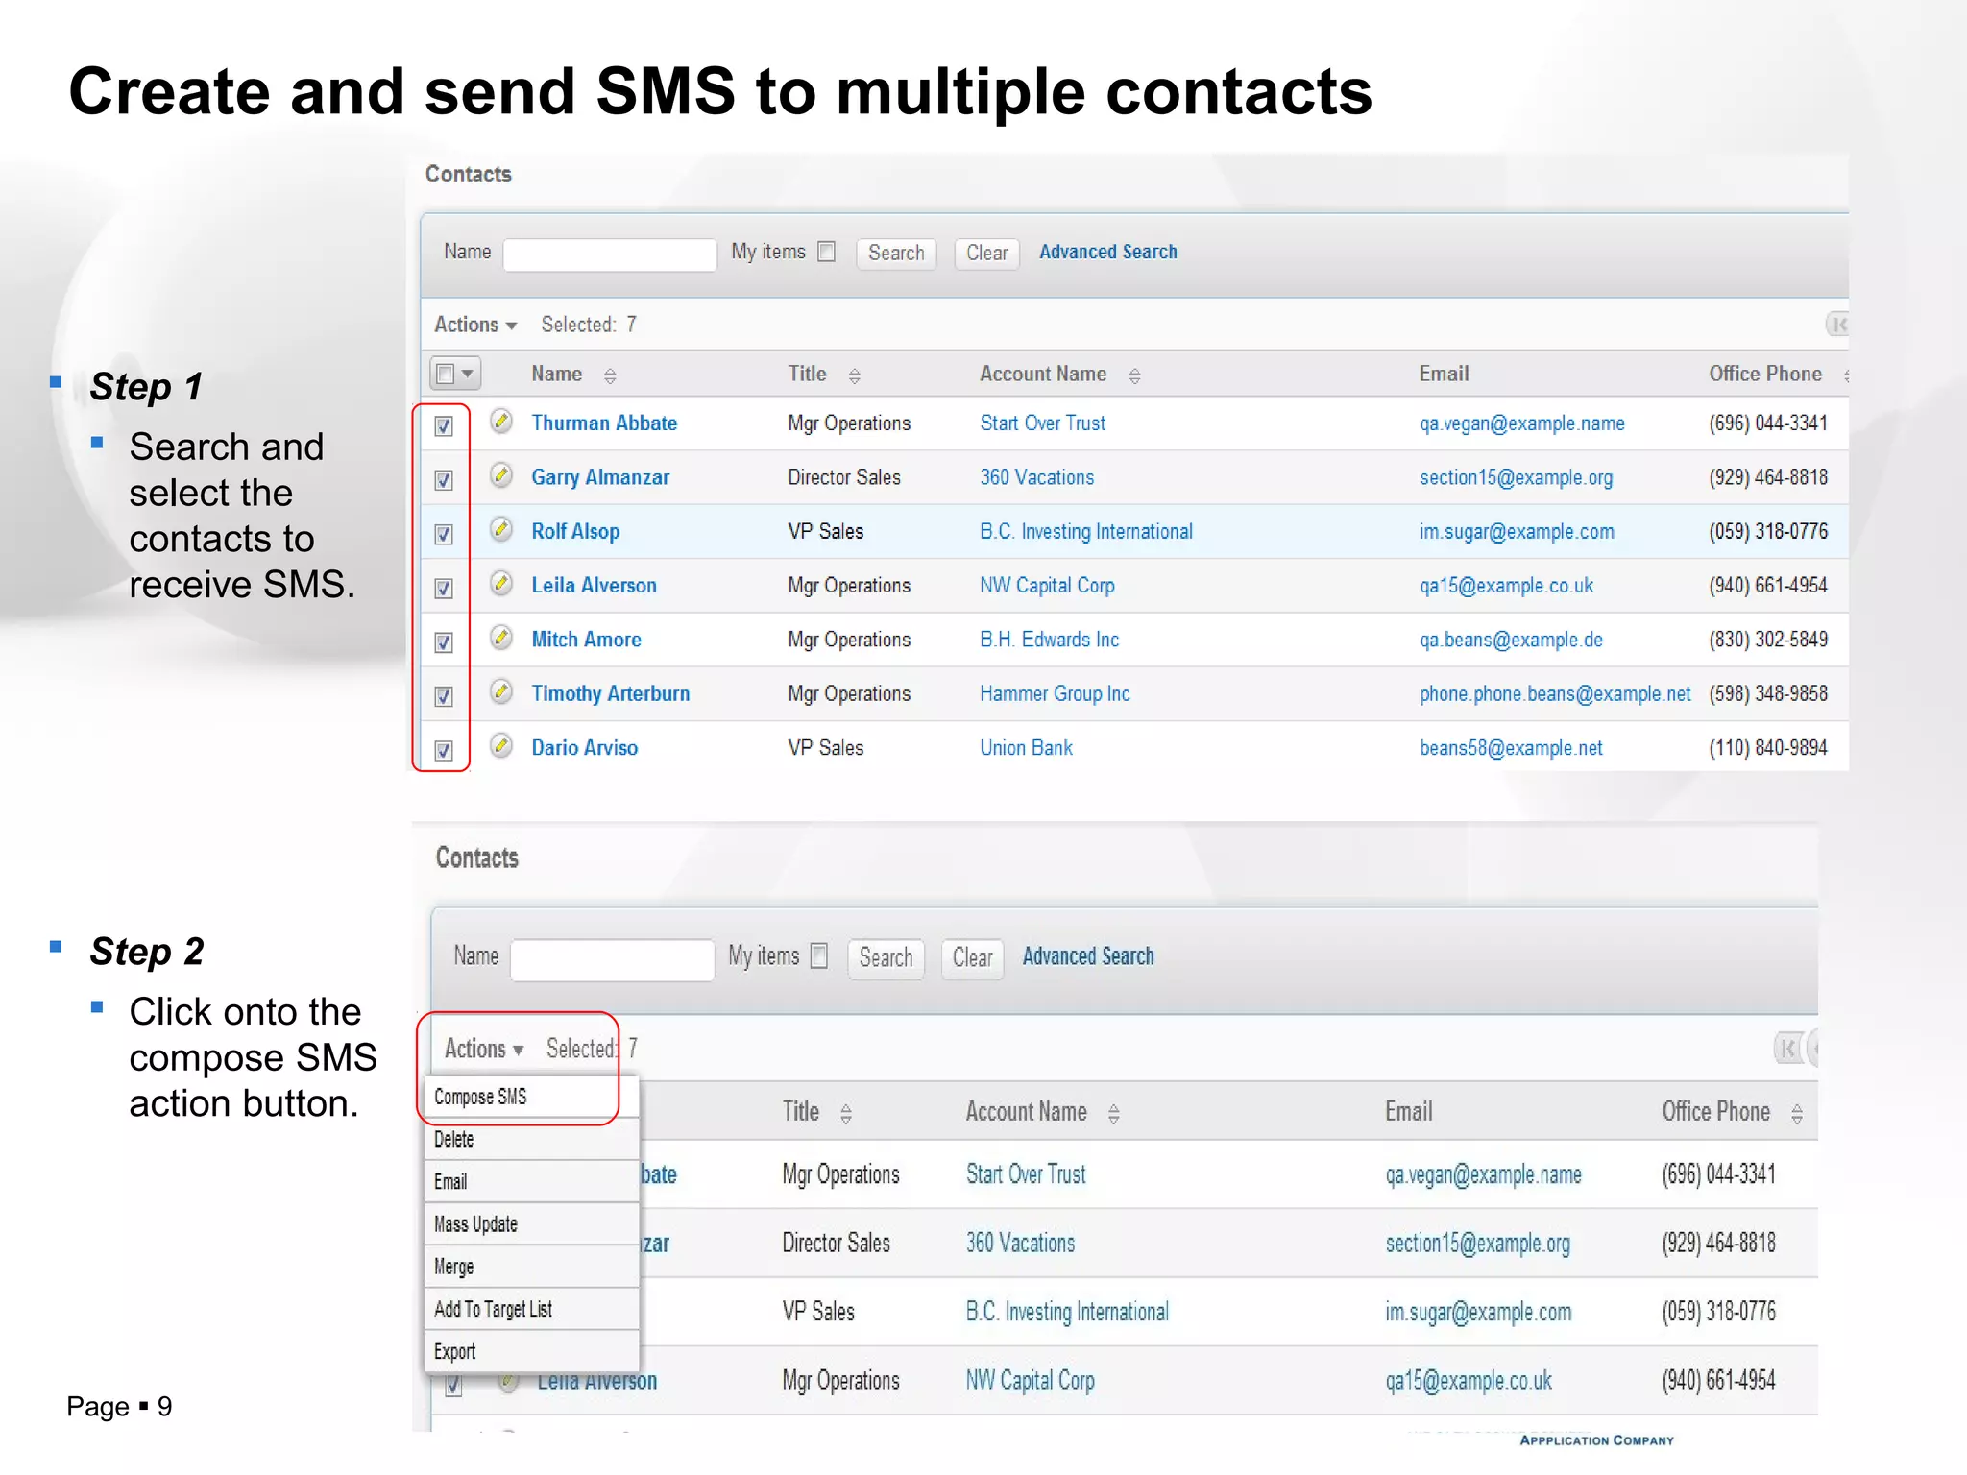The width and height of the screenshot is (1967, 1475).
Task: Click first-page pagination icon in lower list
Action: click(1787, 1048)
